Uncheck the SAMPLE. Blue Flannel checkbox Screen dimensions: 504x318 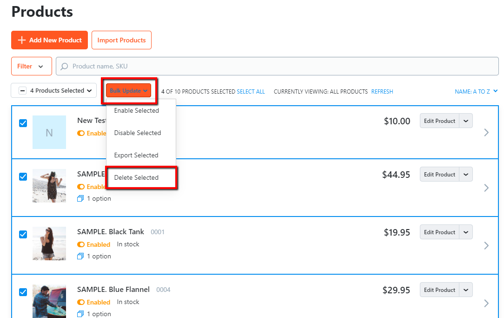[x=23, y=292]
